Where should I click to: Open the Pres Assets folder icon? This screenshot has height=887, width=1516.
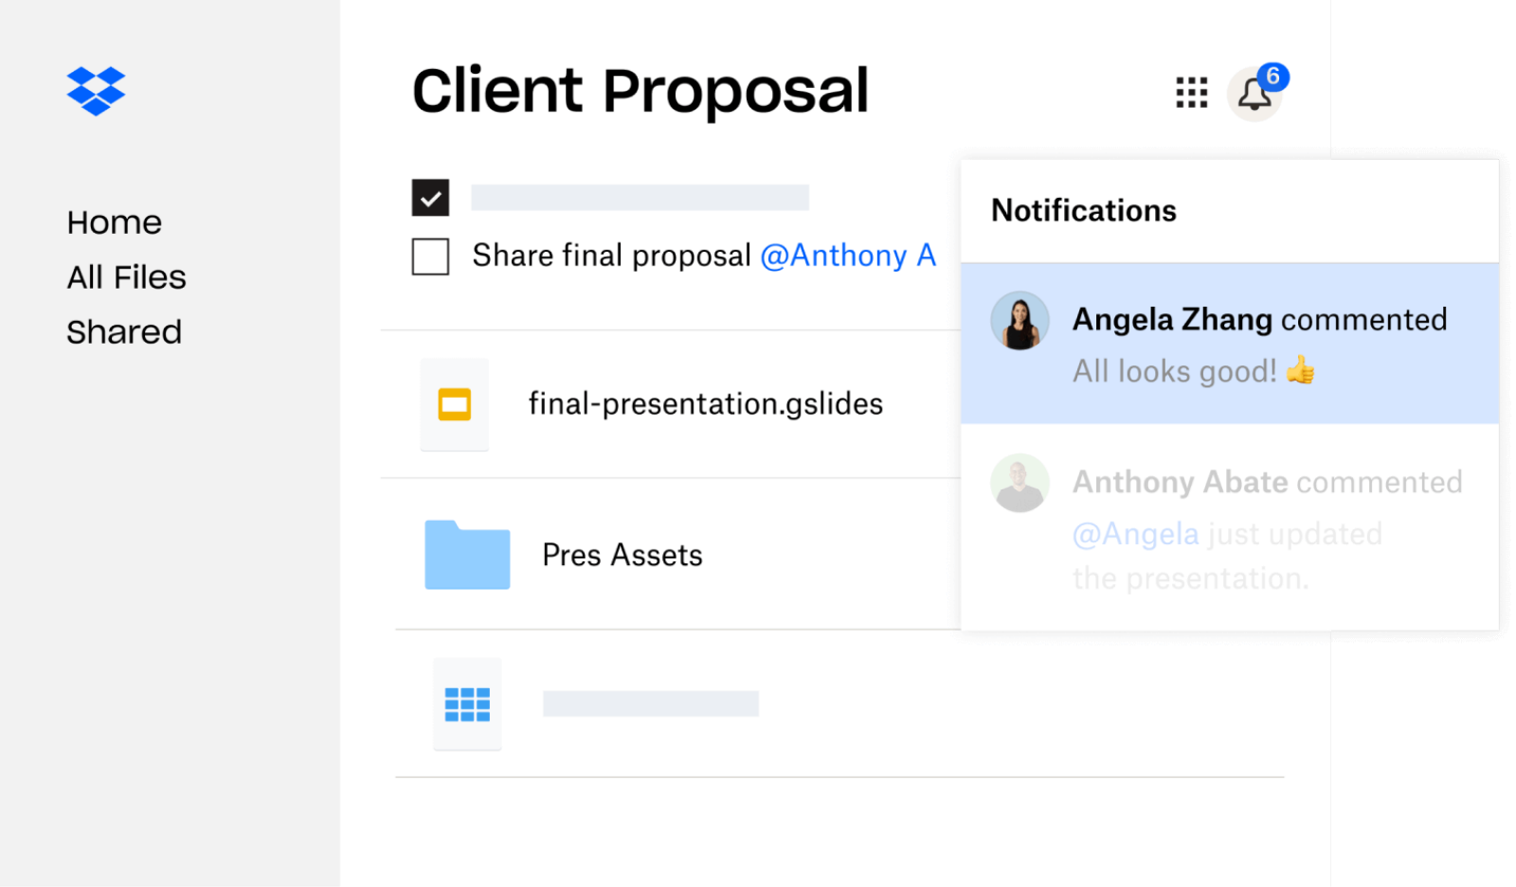pos(467,556)
